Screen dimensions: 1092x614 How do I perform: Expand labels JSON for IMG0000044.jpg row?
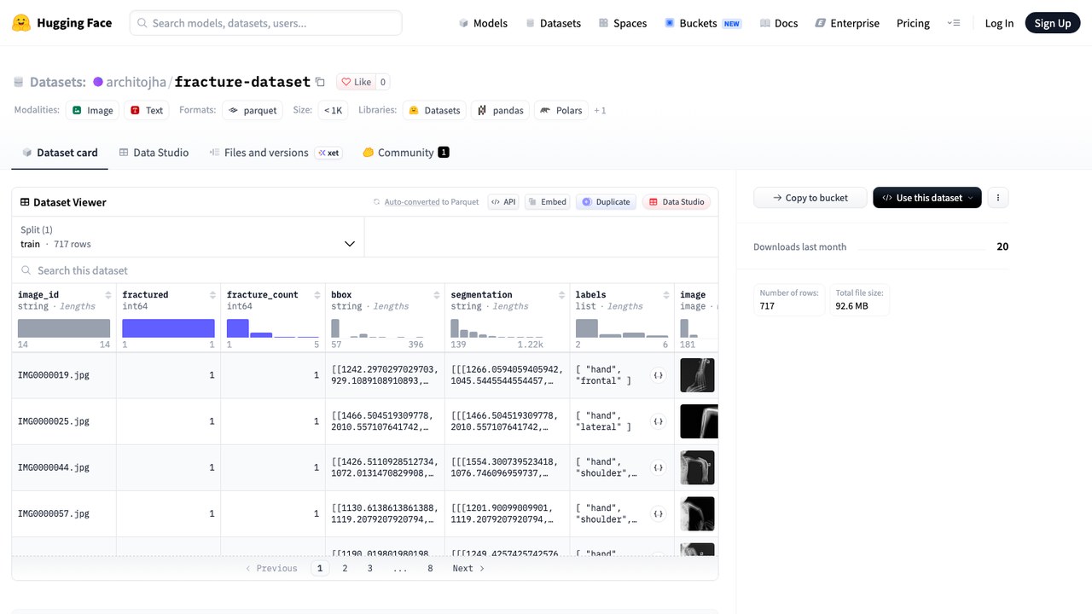click(658, 467)
